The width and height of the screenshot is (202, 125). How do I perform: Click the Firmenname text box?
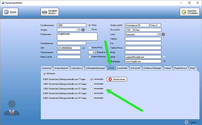[x=77, y=36]
